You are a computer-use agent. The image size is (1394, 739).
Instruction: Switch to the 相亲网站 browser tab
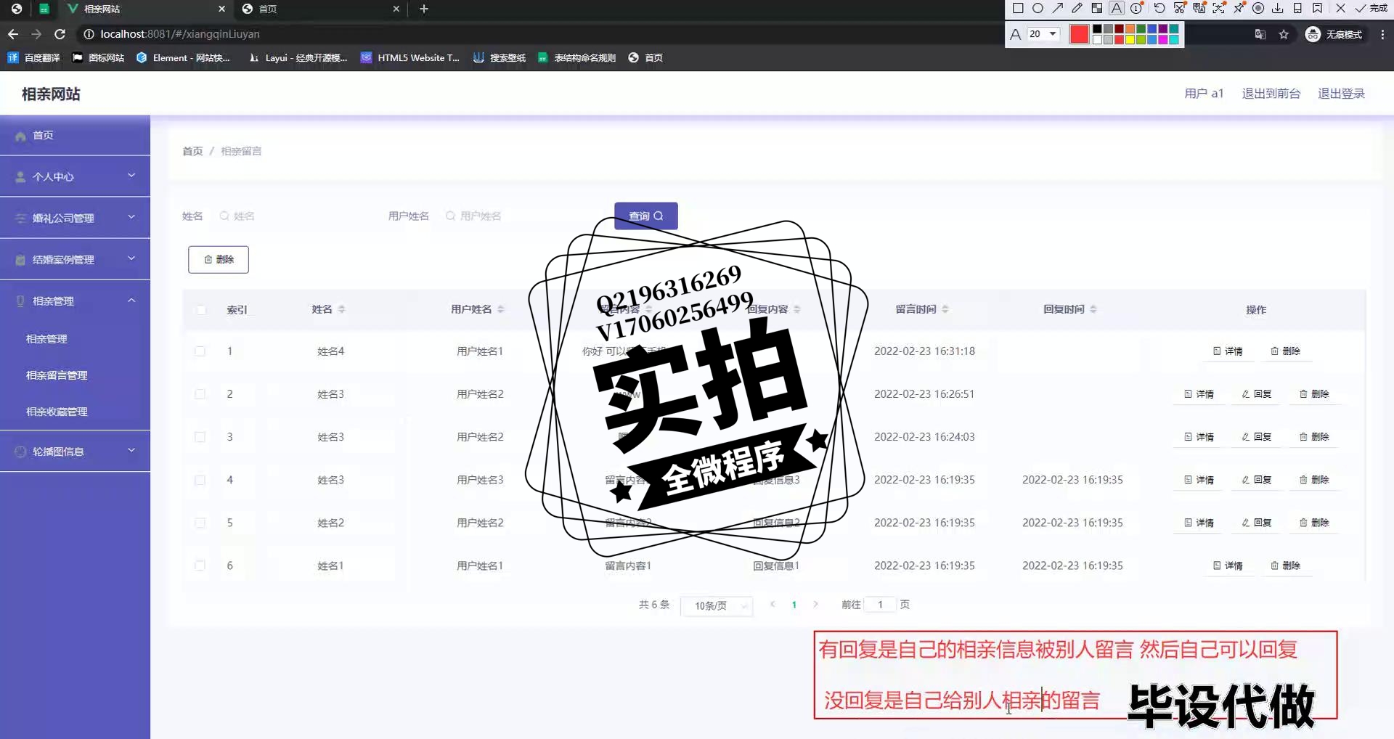tap(145, 9)
